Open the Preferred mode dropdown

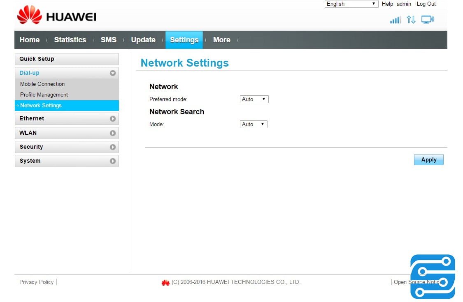coord(254,99)
